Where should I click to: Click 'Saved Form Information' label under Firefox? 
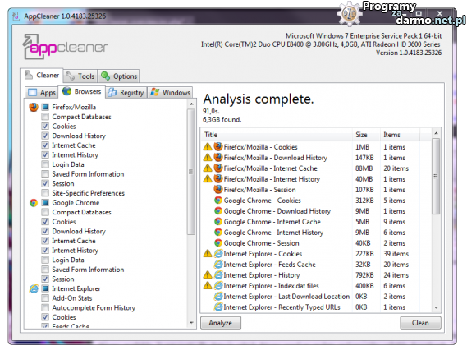point(88,174)
